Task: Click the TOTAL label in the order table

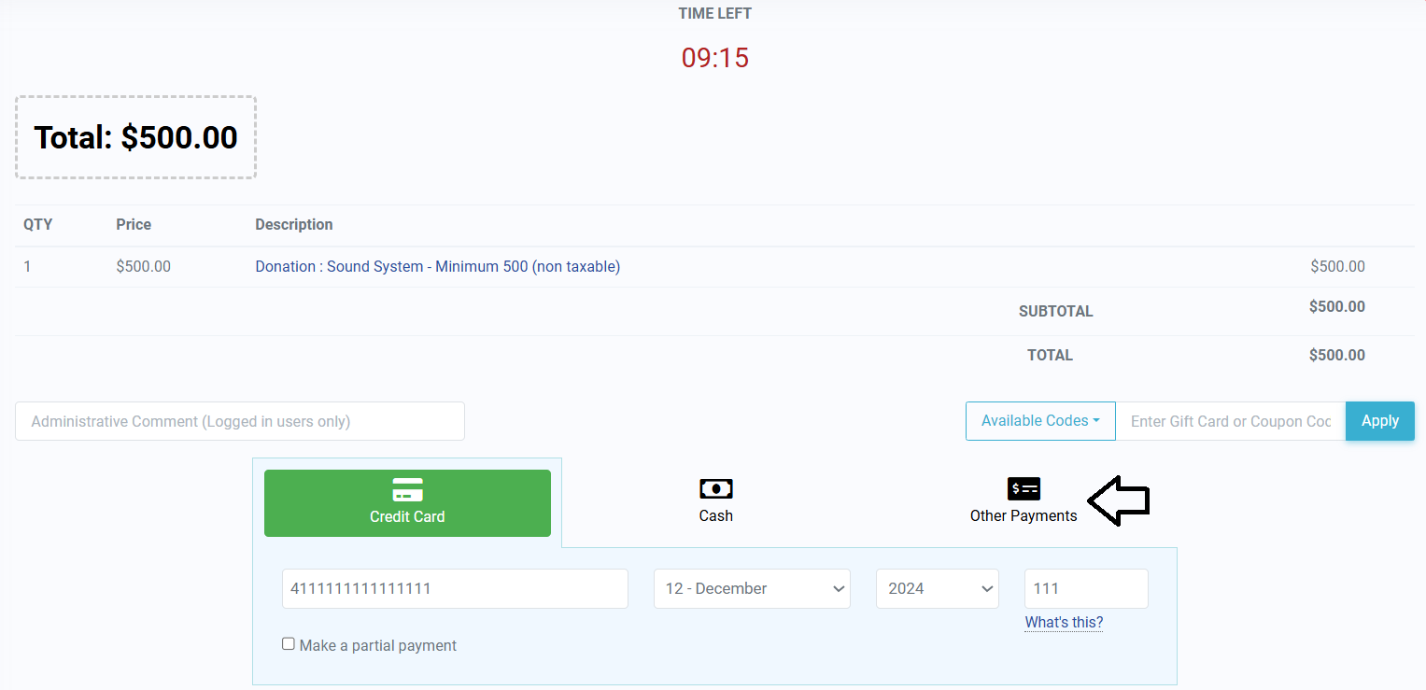Action: click(1051, 356)
